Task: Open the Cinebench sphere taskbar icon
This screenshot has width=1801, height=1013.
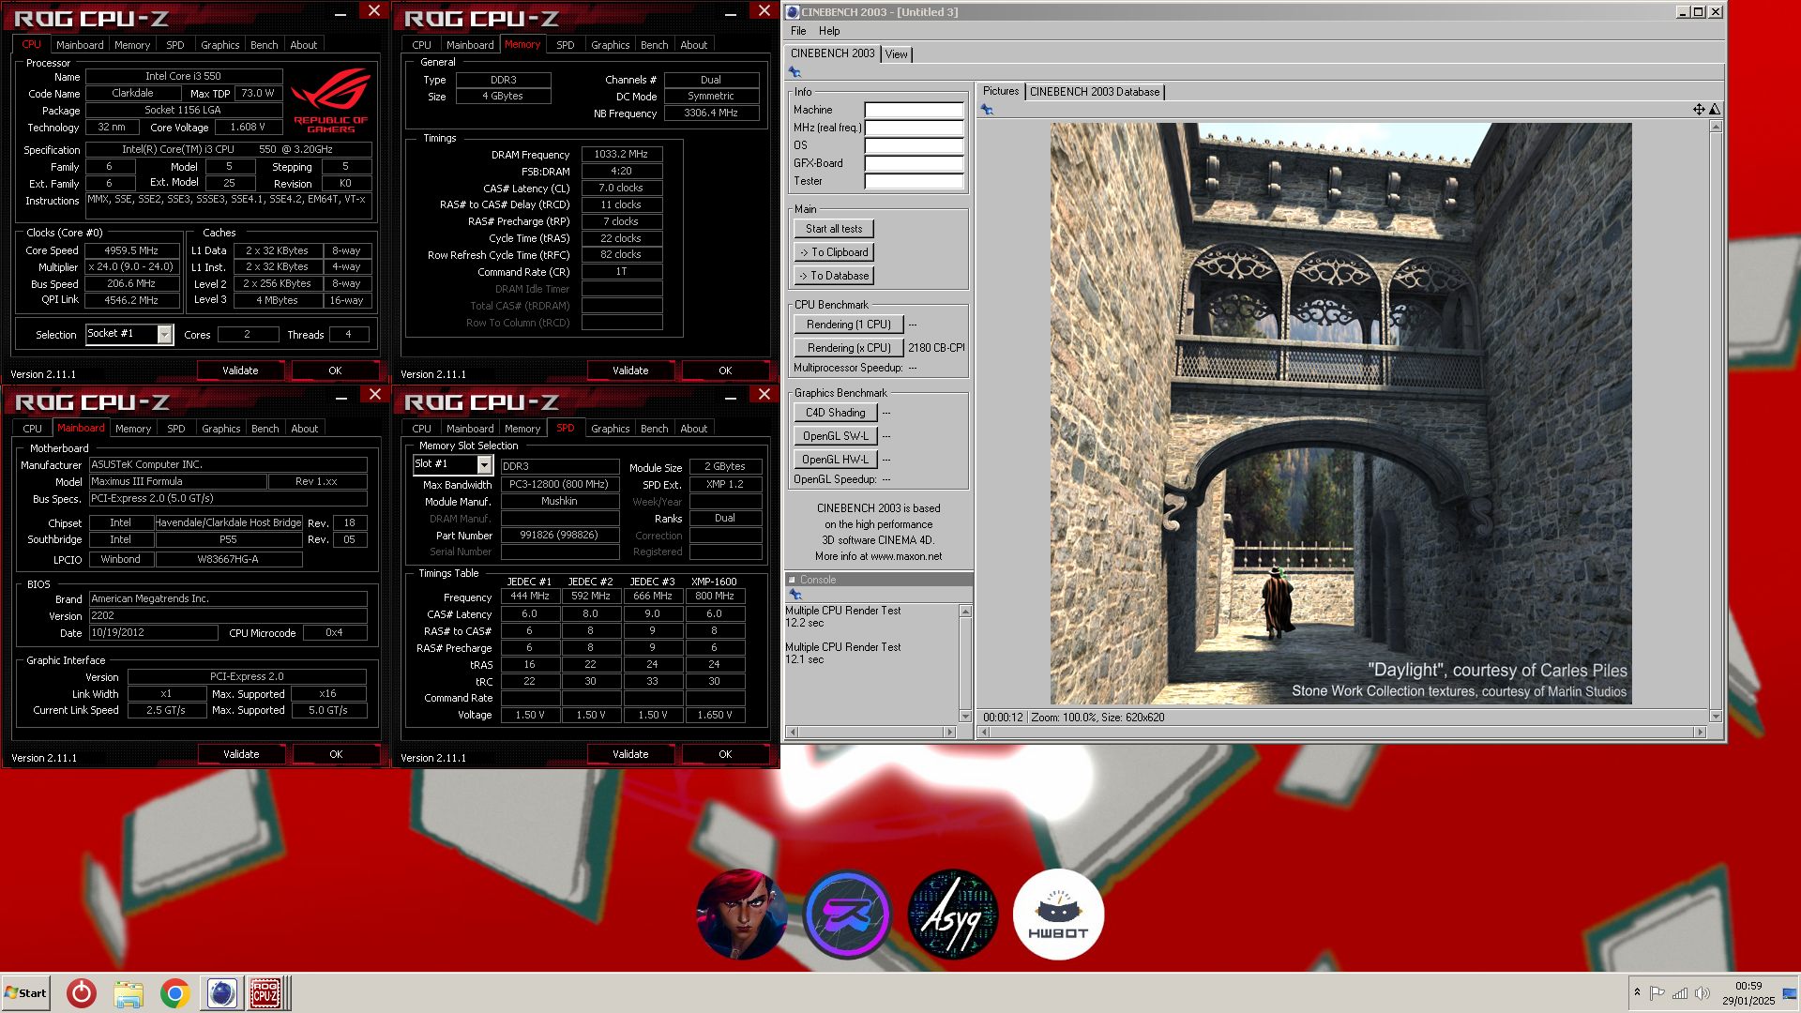Action: (x=222, y=993)
